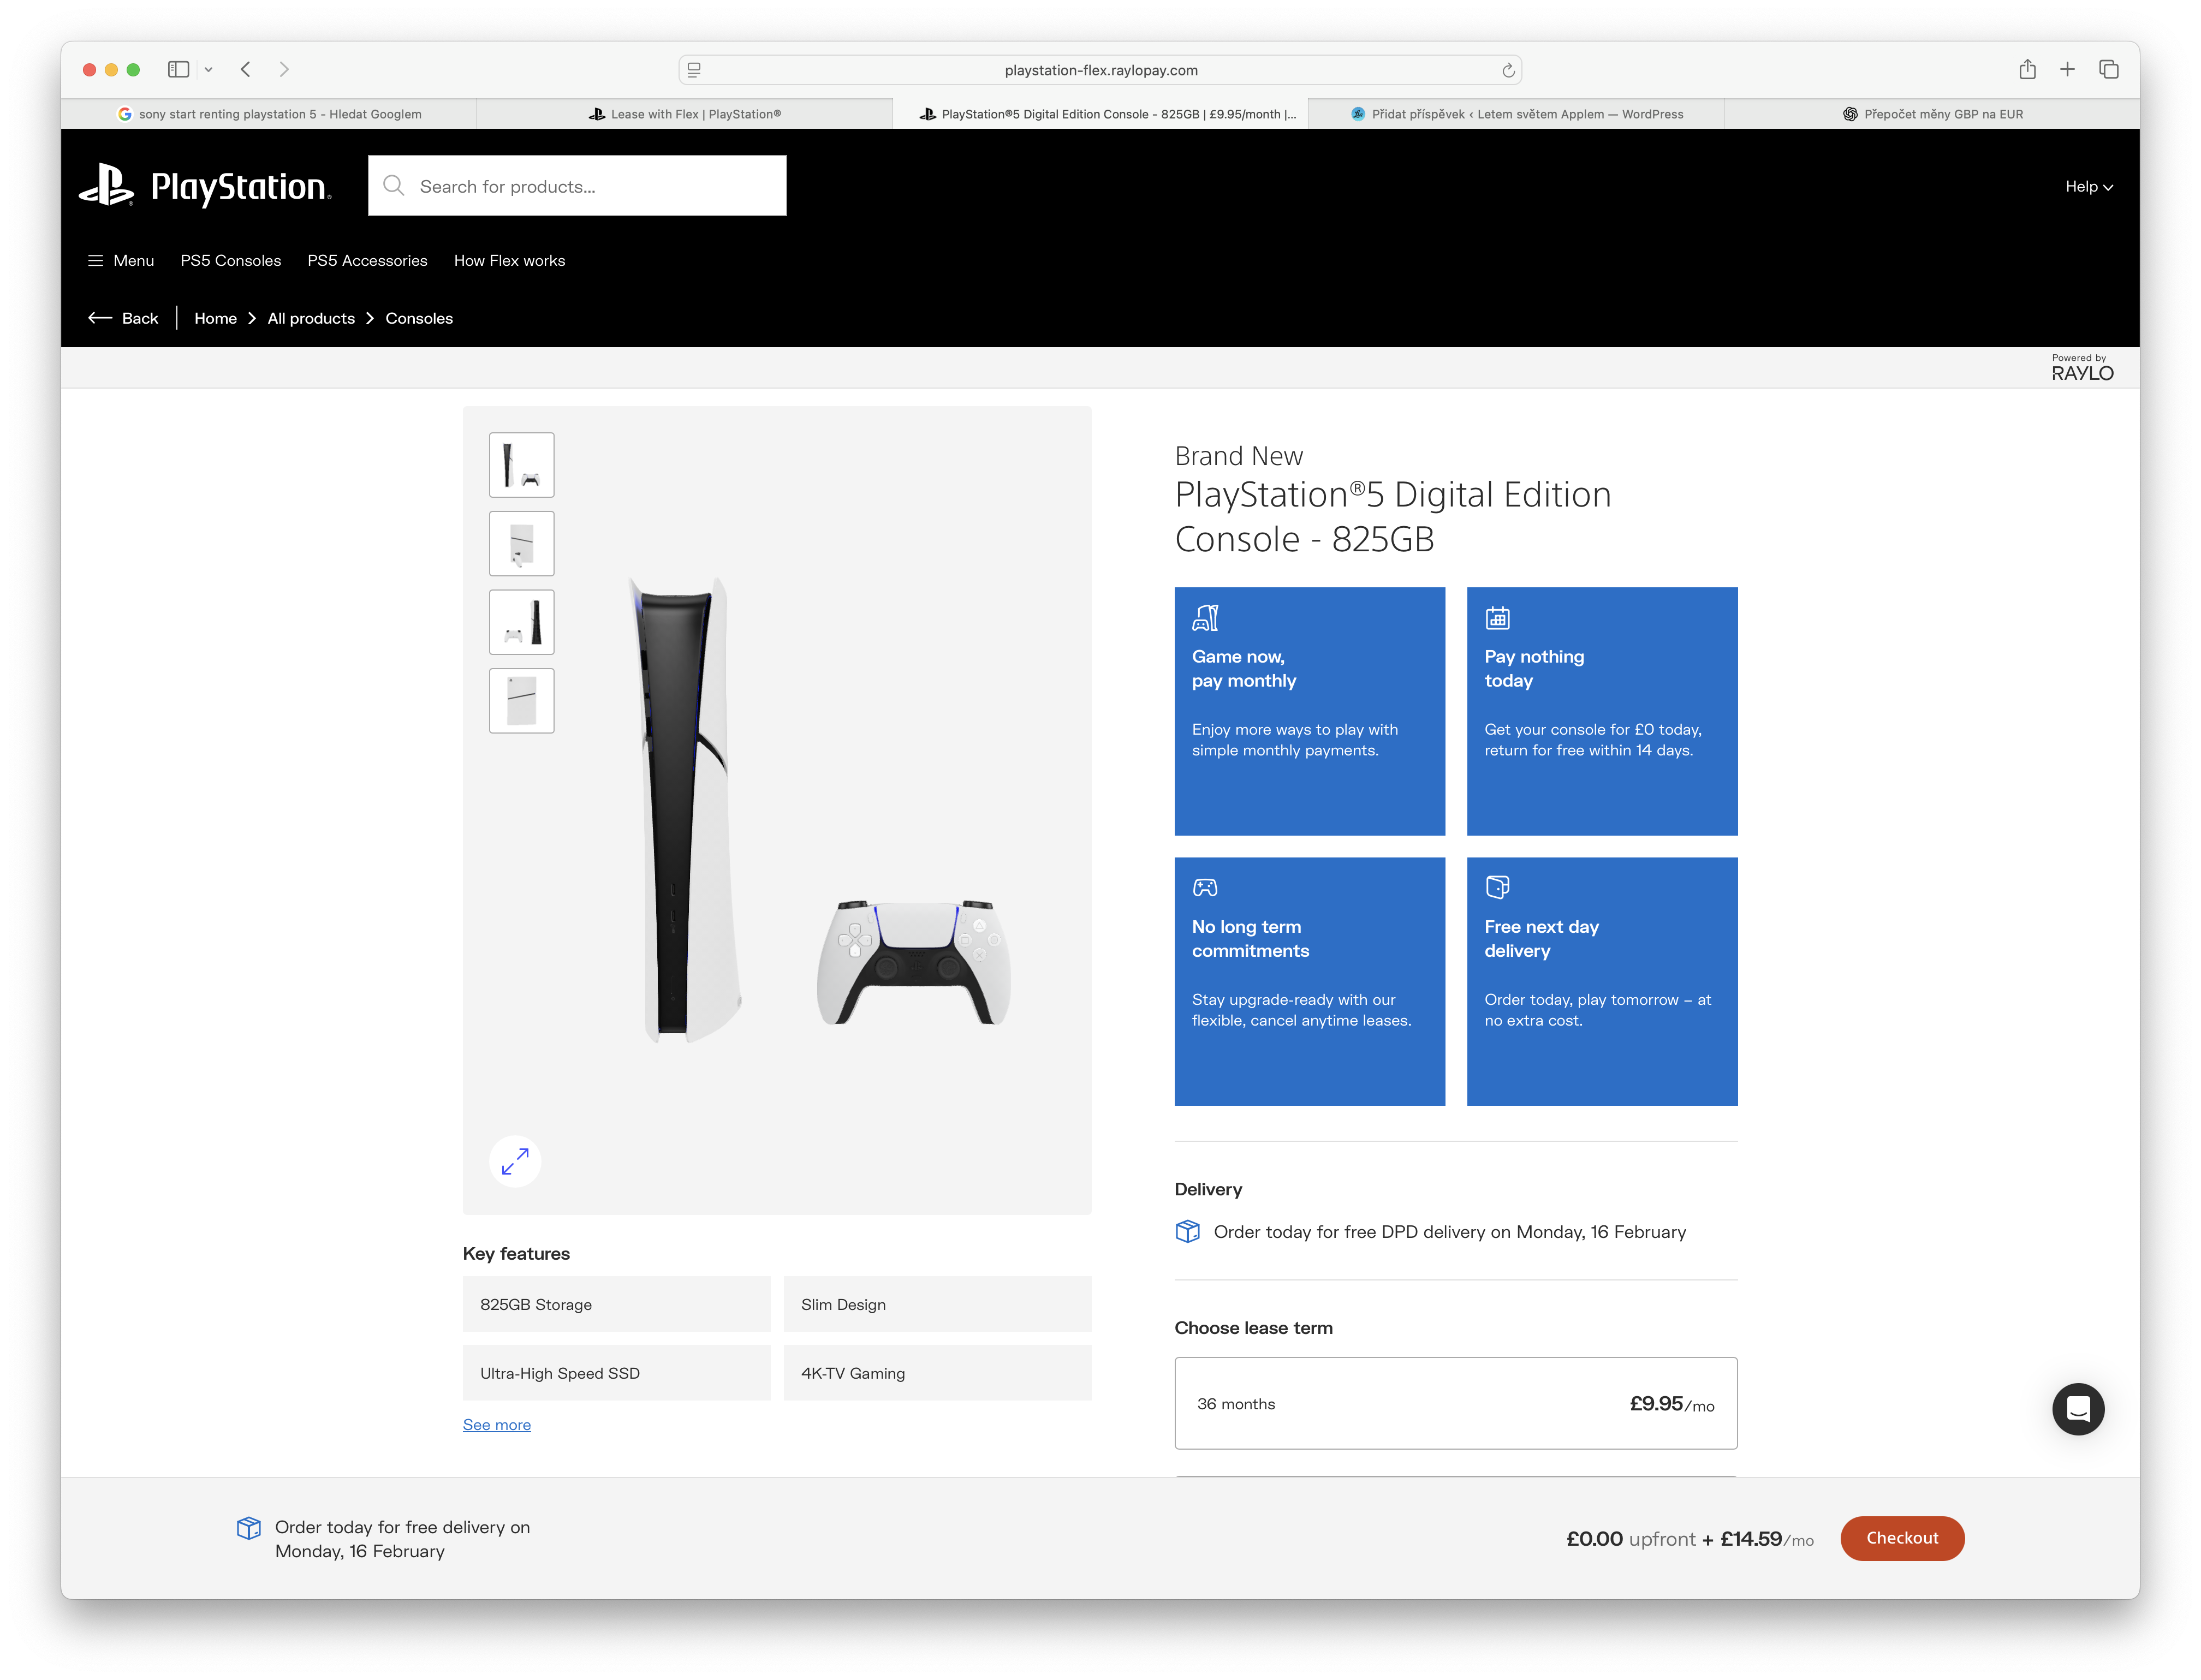Follow the See more link
Viewport: 2201px width, 1680px height.
496,1424
